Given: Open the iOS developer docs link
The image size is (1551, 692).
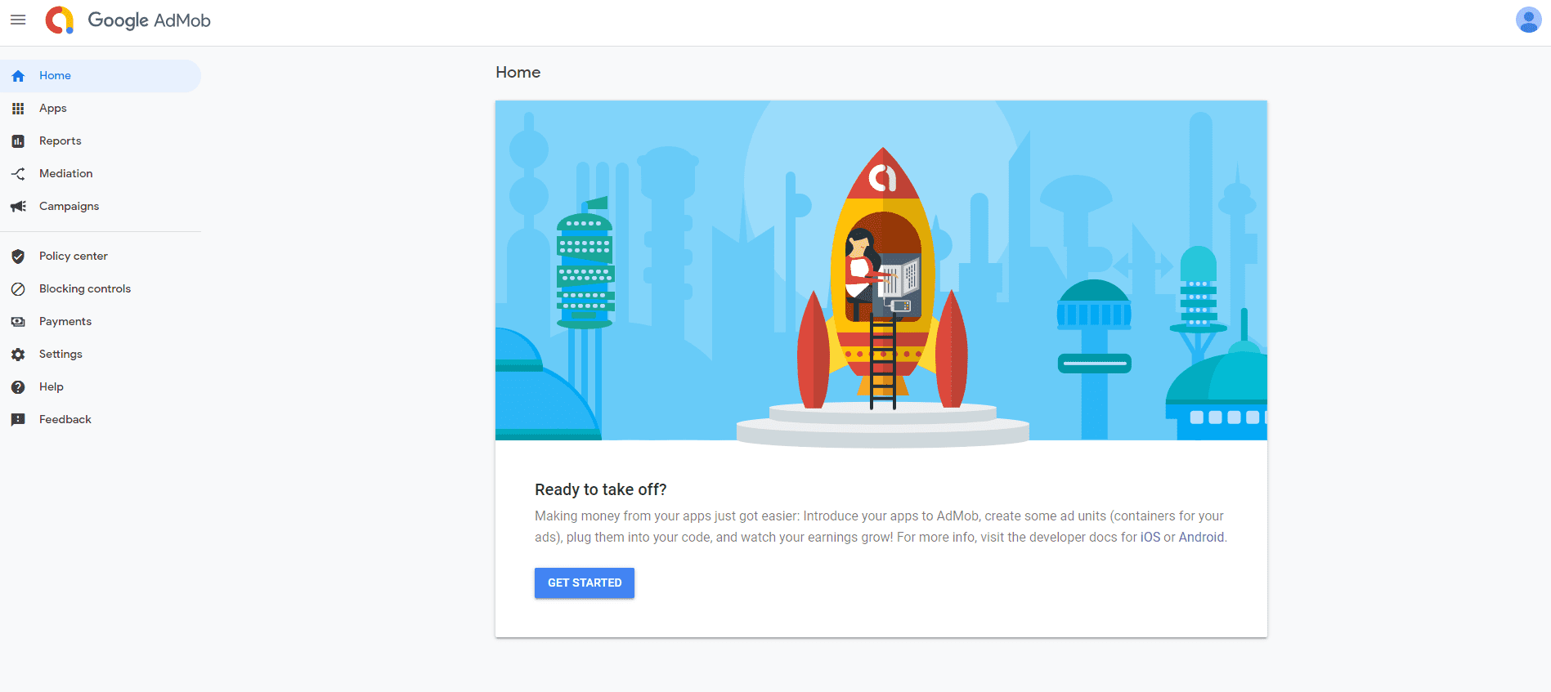Looking at the screenshot, I should click(x=1150, y=538).
